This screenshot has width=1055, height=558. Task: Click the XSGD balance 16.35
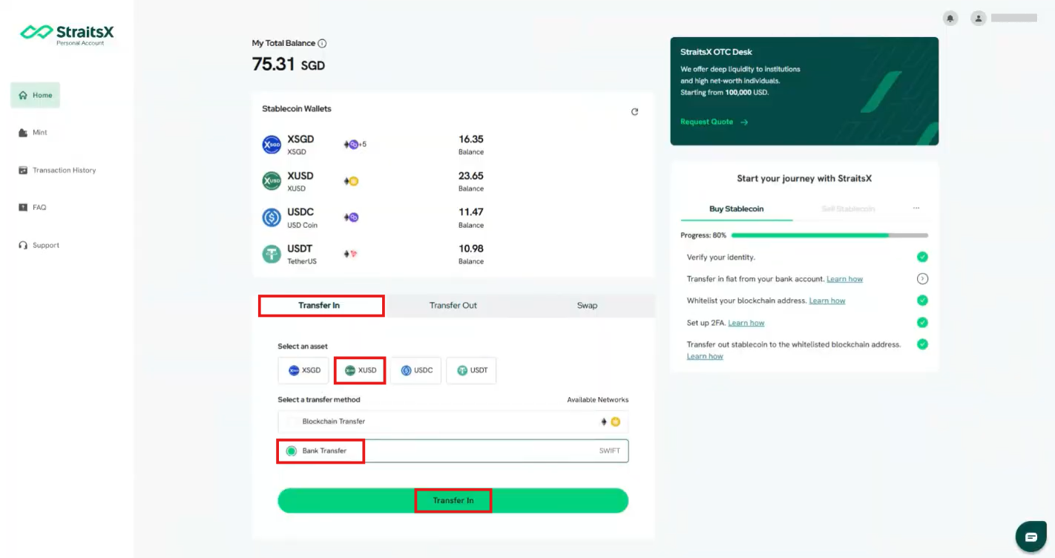pyautogui.click(x=471, y=139)
